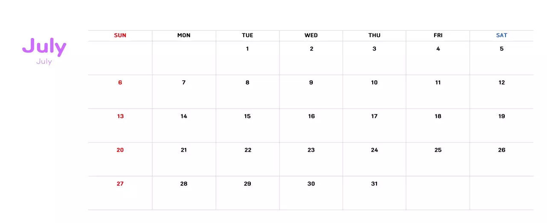Choose date 9 on the calendar
The image size is (547, 223).
pos(311,82)
